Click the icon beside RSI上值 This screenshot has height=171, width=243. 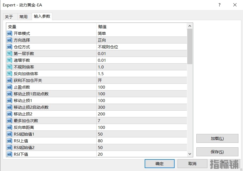click(x=9, y=141)
